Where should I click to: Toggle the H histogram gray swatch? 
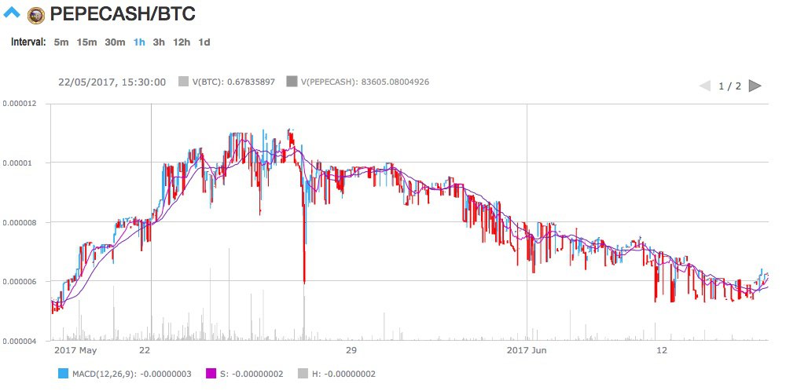[x=303, y=374]
